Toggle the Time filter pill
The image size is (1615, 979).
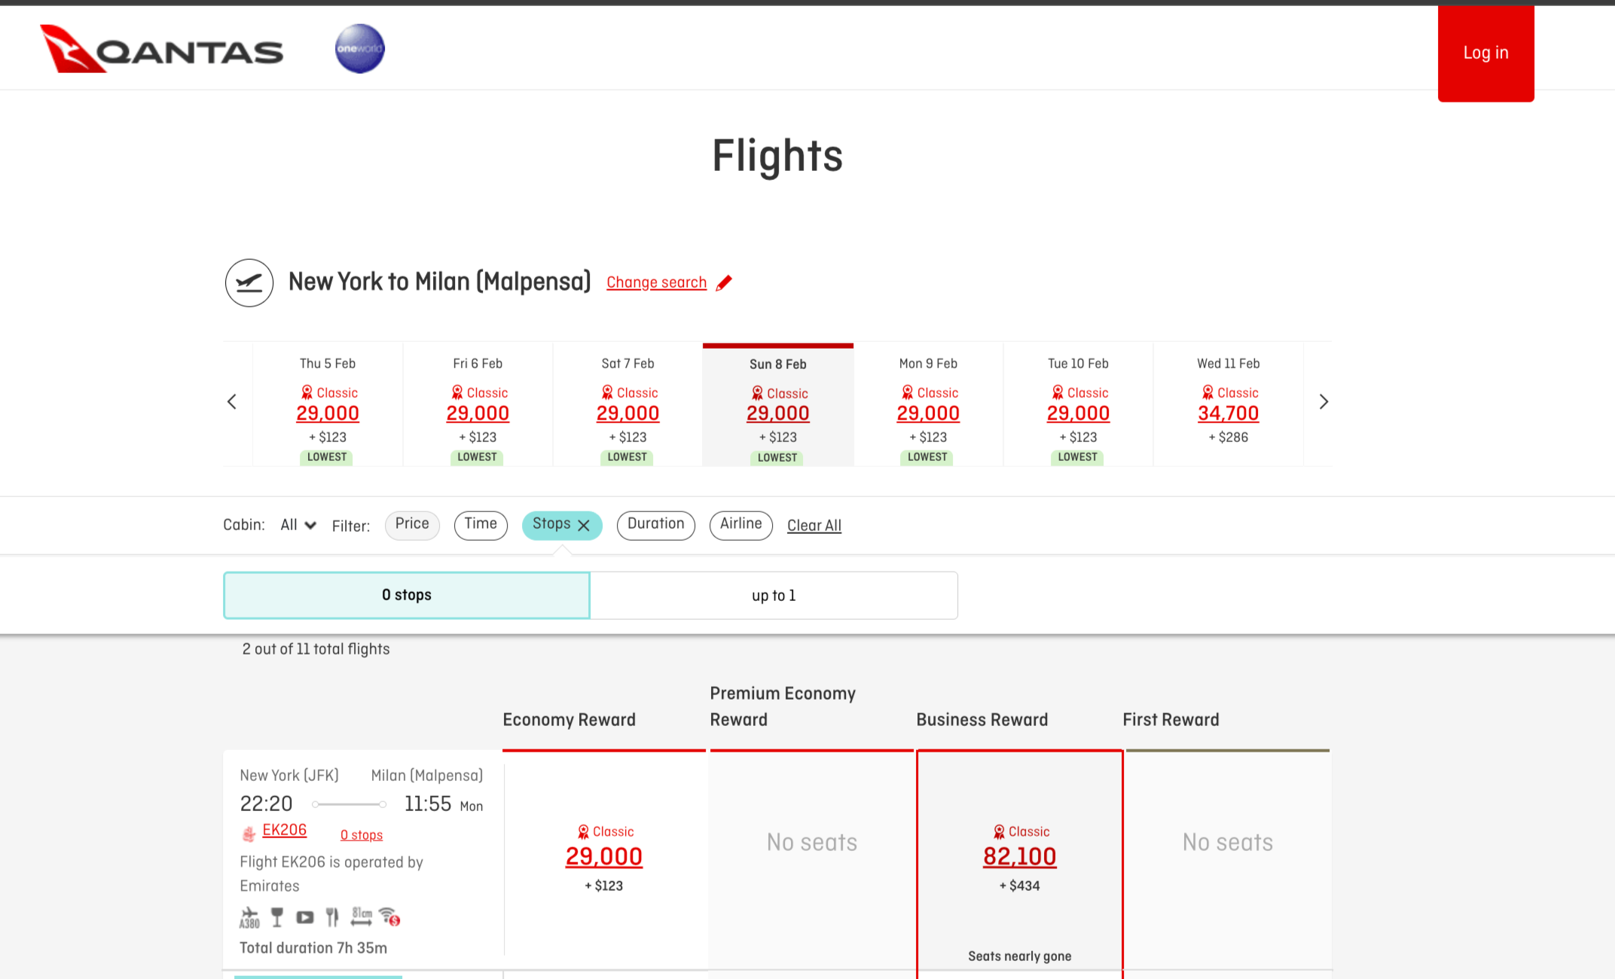481,524
